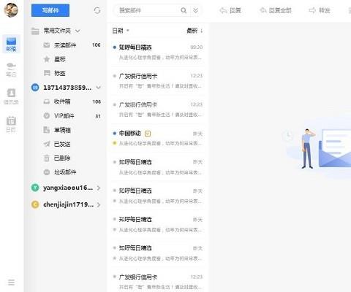This screenshot has width=351, height=292.
Task: Click the user avatar picture
Action: (11, 10)
